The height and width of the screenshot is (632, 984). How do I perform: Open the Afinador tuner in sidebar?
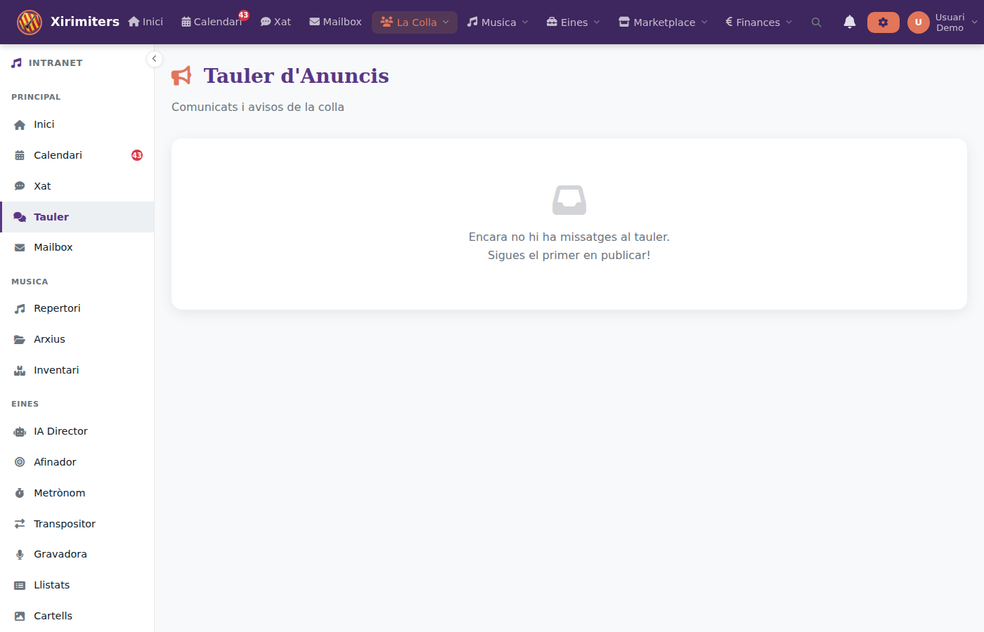pos(55,462)
